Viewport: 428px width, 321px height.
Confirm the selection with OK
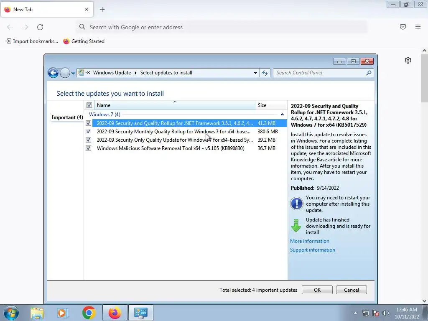click(317, 290)
